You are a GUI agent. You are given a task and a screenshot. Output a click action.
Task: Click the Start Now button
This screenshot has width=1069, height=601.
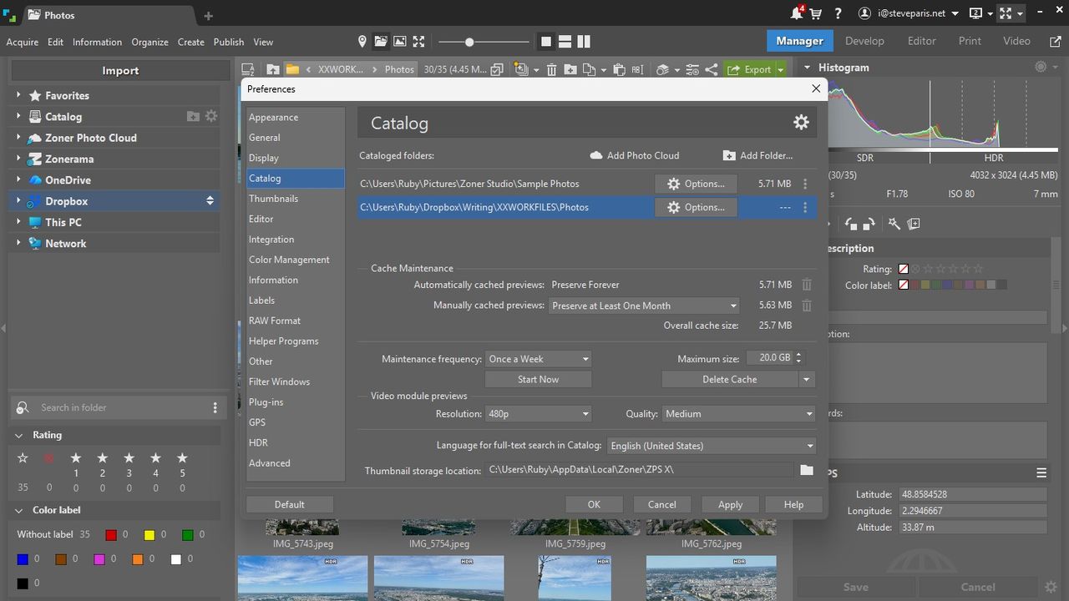[x=538, y=379]
